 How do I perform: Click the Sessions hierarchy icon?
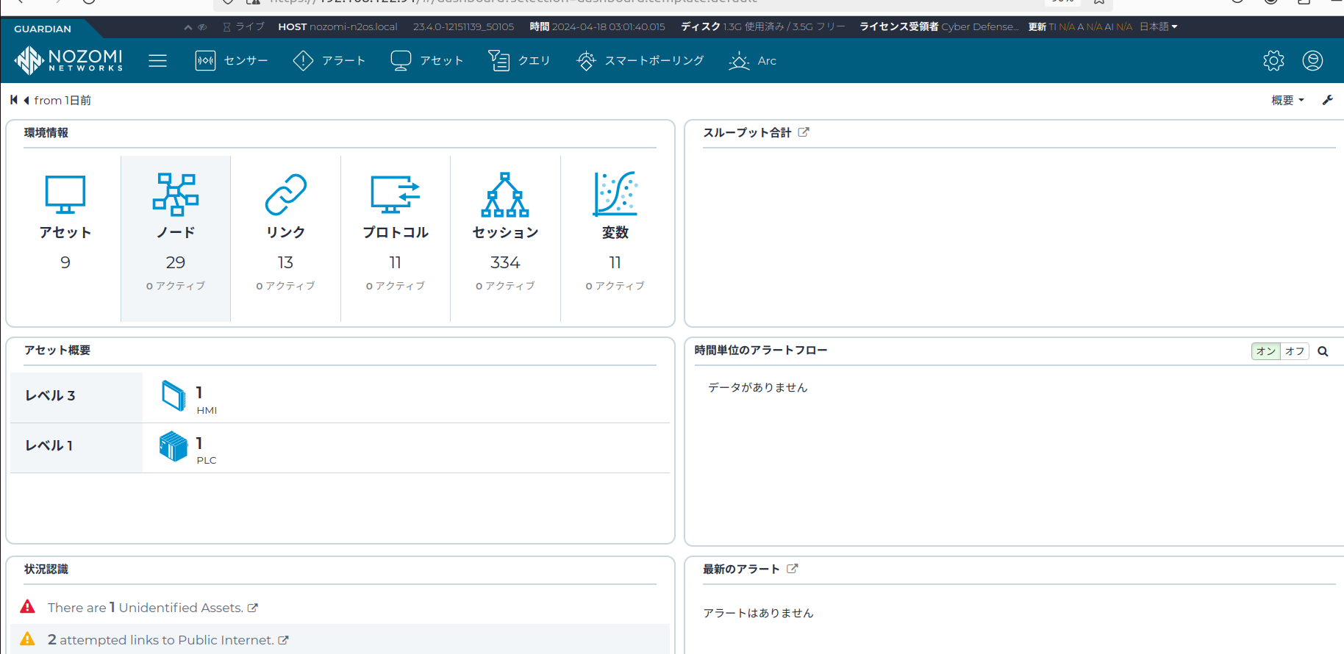pos(505,195)
